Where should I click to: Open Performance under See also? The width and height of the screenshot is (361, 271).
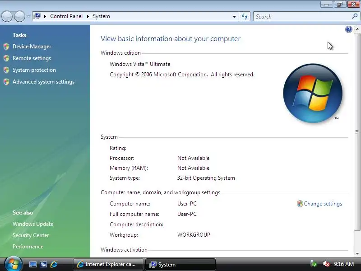pyautogui.click(x=28, y=247)
